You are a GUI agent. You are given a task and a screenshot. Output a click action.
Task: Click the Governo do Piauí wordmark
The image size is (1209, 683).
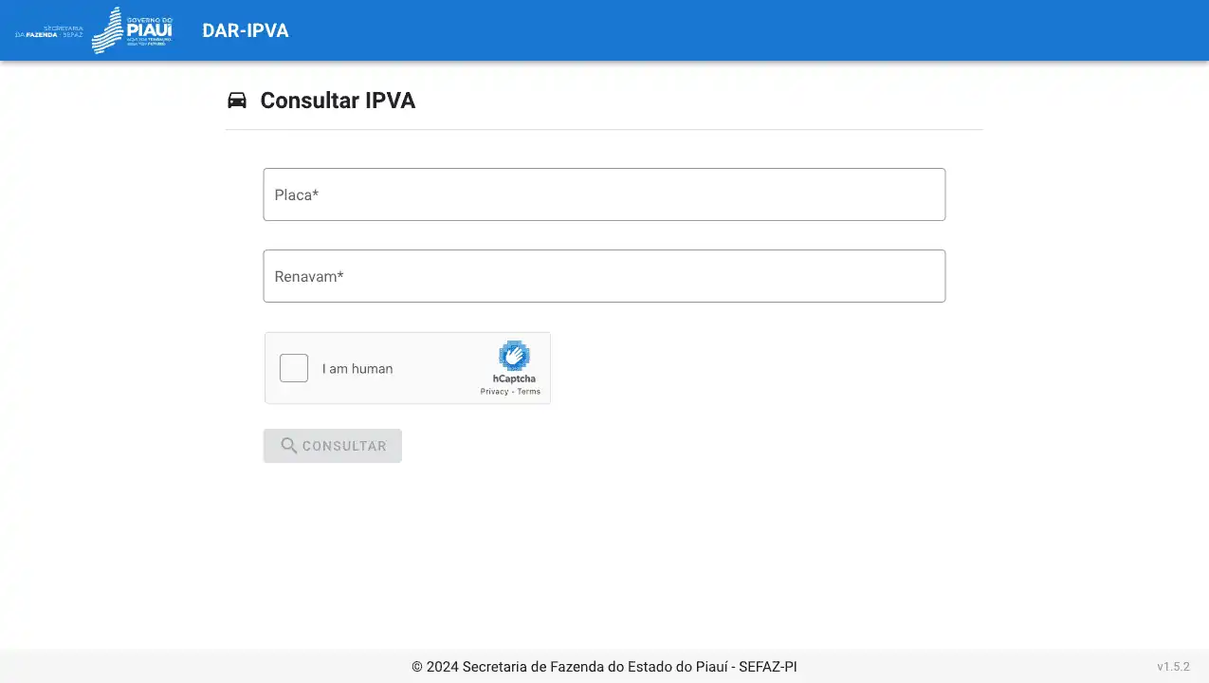149,30
